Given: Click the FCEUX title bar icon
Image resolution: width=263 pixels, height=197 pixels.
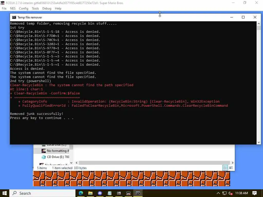Looking at the screenshot, I should (3, 3).
